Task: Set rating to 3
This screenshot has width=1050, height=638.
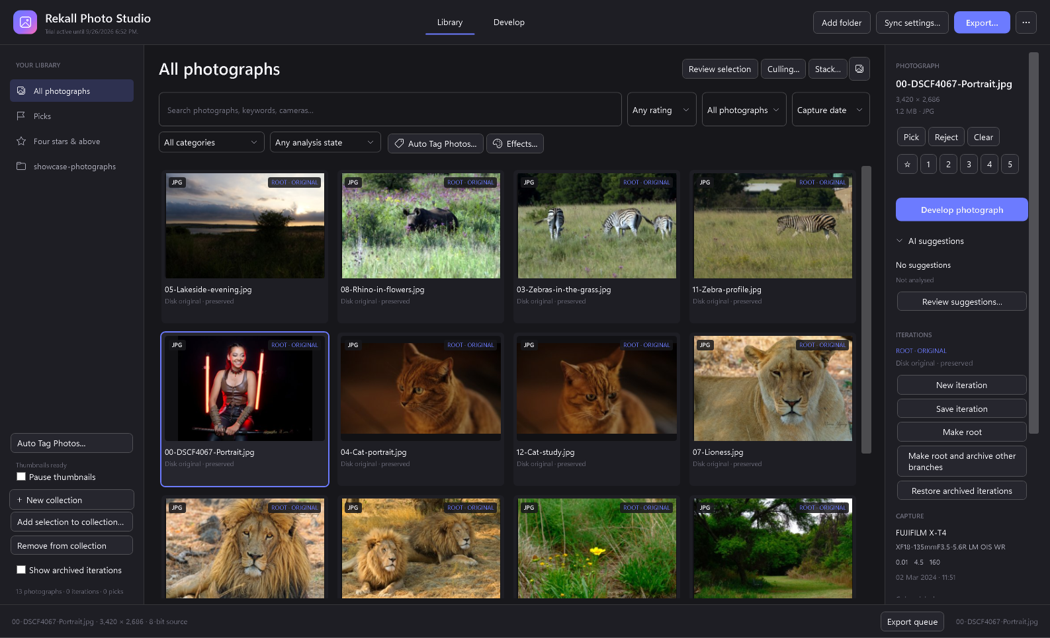Action: pos(969,164)
